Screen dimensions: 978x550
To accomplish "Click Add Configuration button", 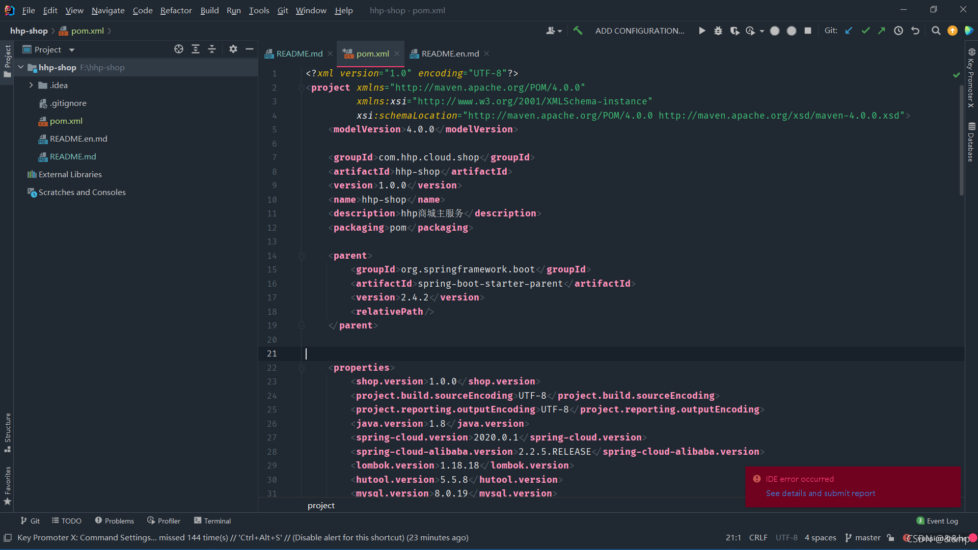I will (x=640, y=31).
